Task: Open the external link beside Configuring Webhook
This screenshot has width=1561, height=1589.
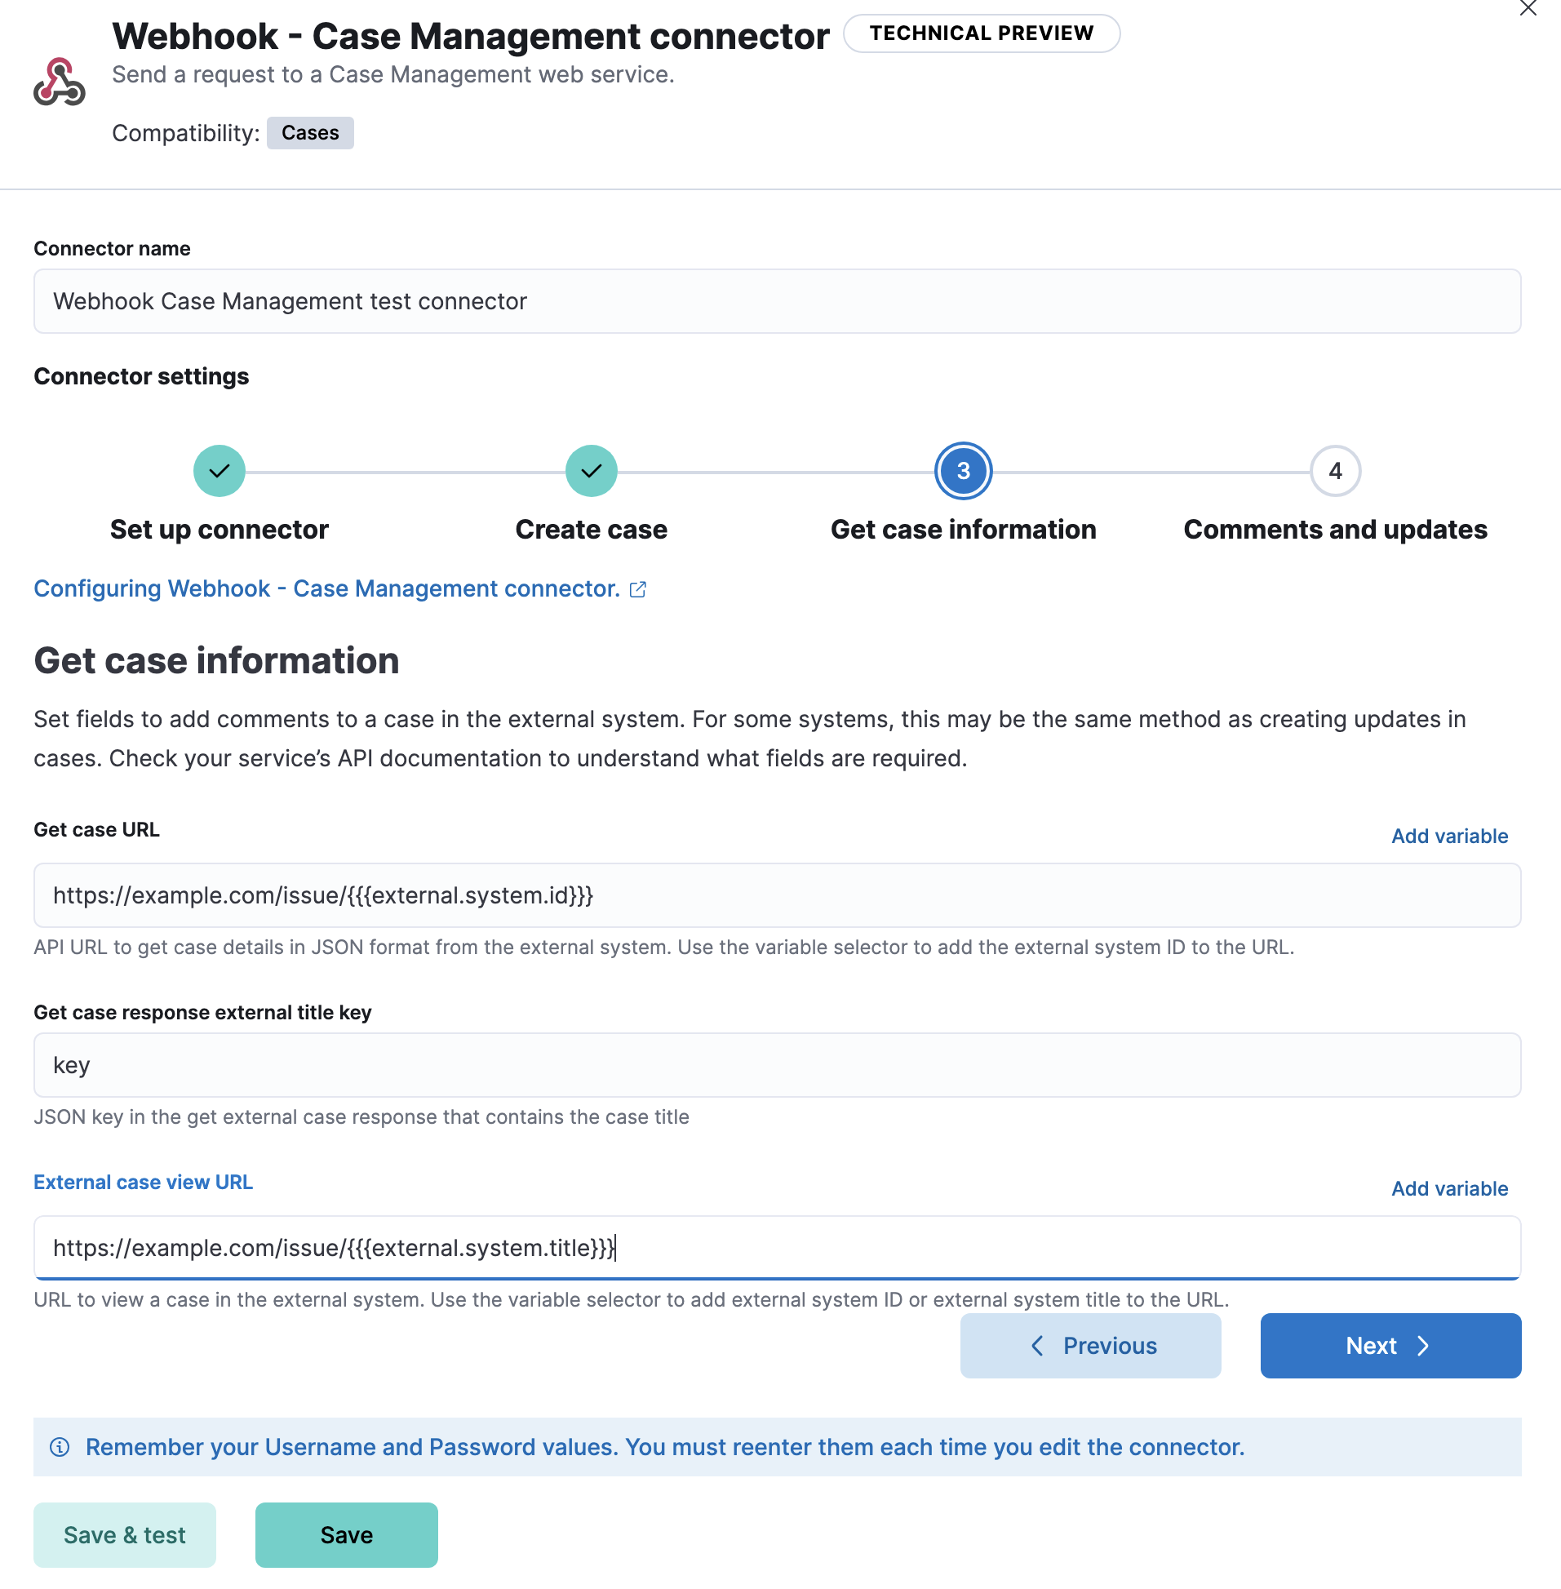Action: click(638, 588)
